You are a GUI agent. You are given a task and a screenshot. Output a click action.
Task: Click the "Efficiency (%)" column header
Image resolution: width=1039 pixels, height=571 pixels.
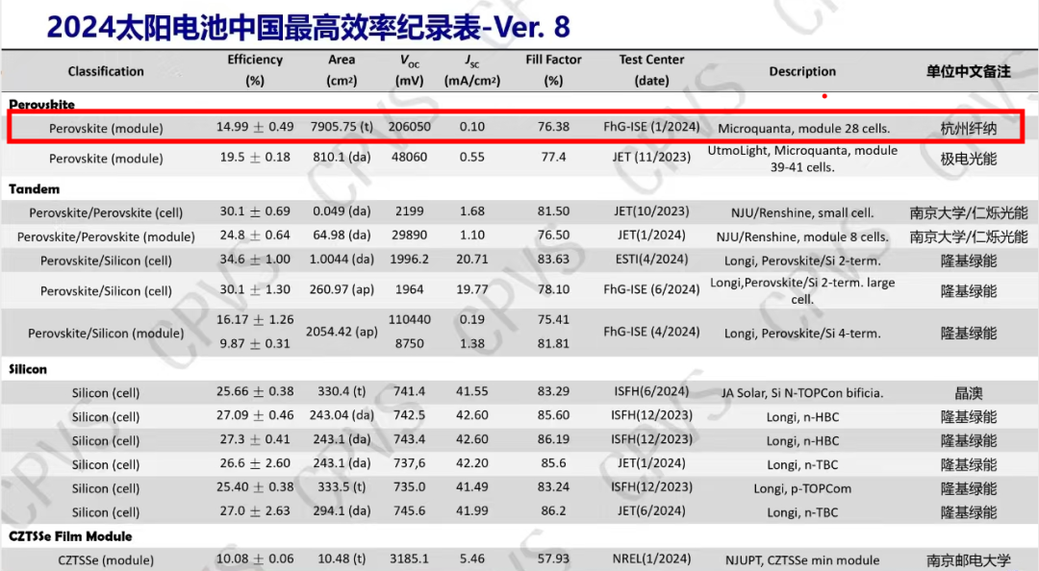click(255, 69)
